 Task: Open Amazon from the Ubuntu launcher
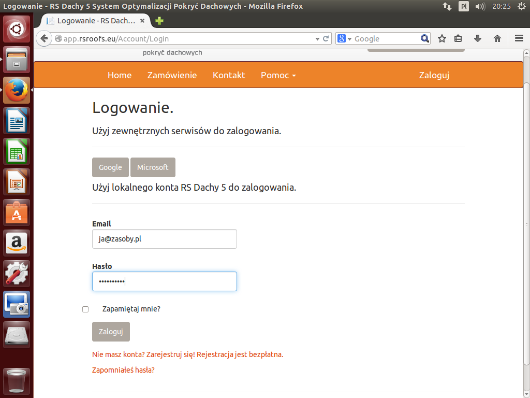pyautogui.click(x=17, y=243)
